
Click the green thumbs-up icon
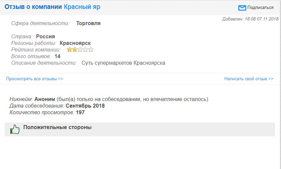15,129
